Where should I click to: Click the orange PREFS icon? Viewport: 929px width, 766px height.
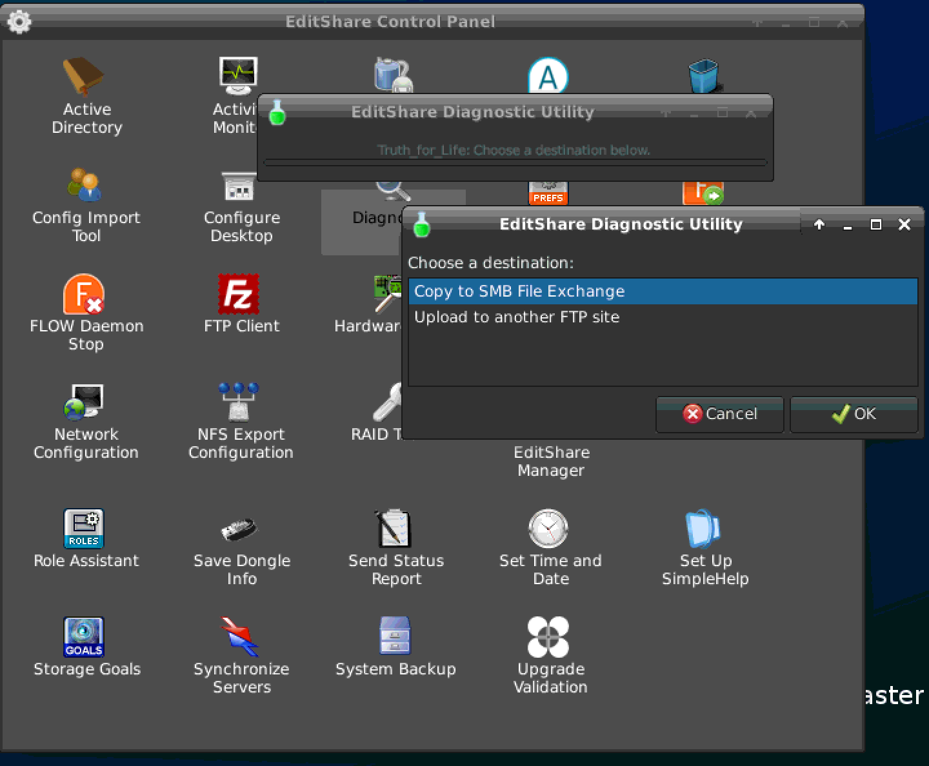point(548,192)
